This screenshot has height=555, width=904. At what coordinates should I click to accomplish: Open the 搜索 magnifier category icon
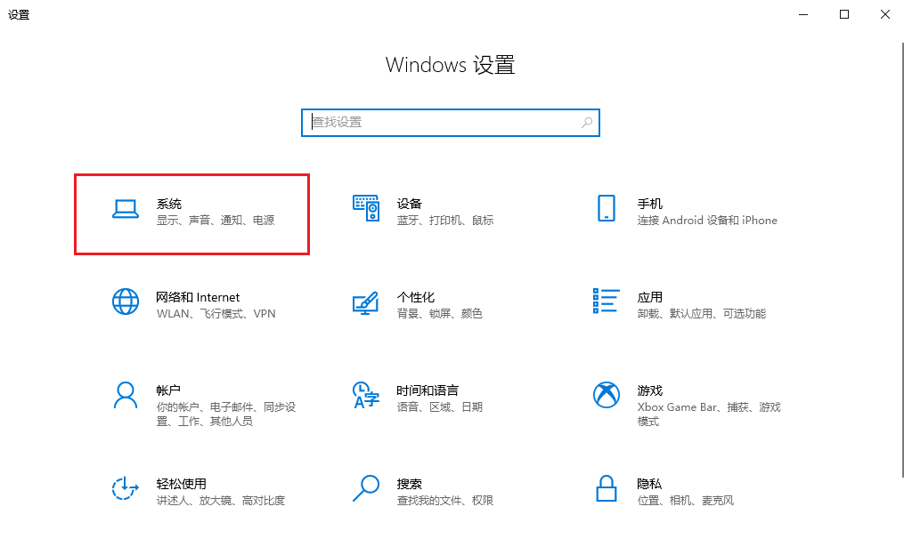pos(365,488)
